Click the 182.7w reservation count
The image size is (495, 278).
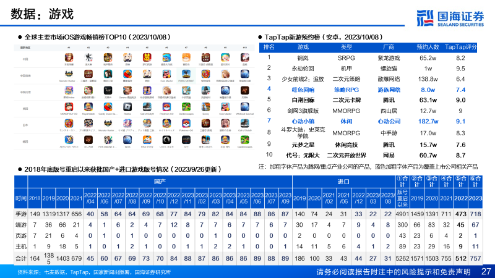[428, 121]
